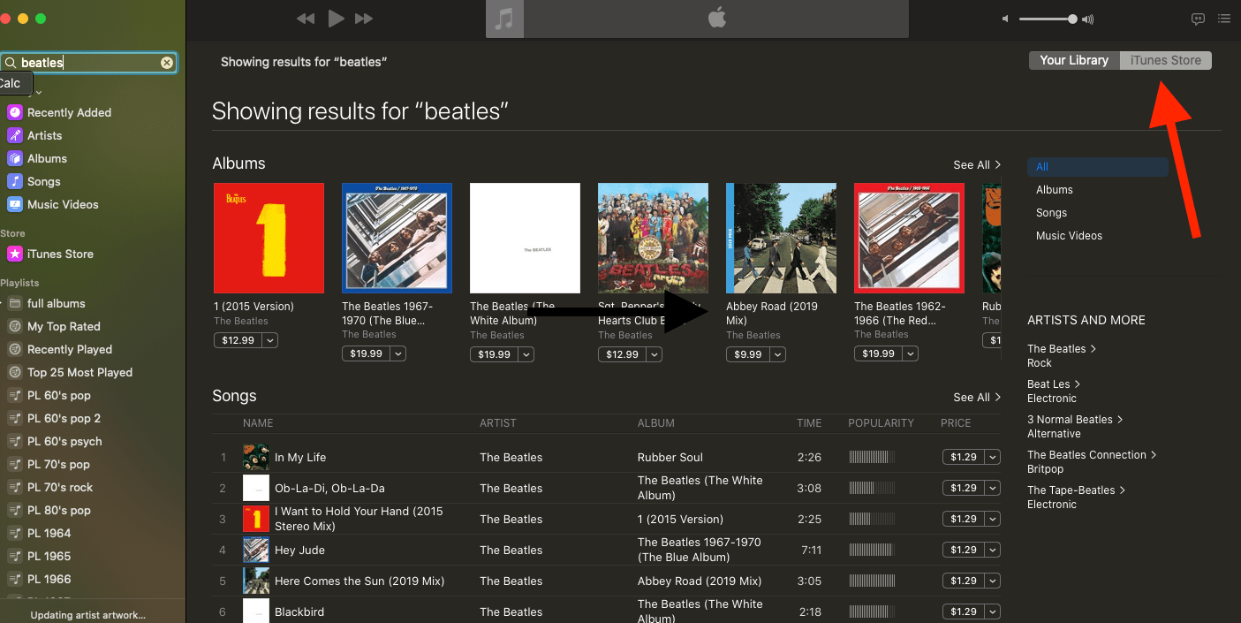Select the All results filter
This screenshot has width=1241, height=623.
click(x=1097, y=167)
